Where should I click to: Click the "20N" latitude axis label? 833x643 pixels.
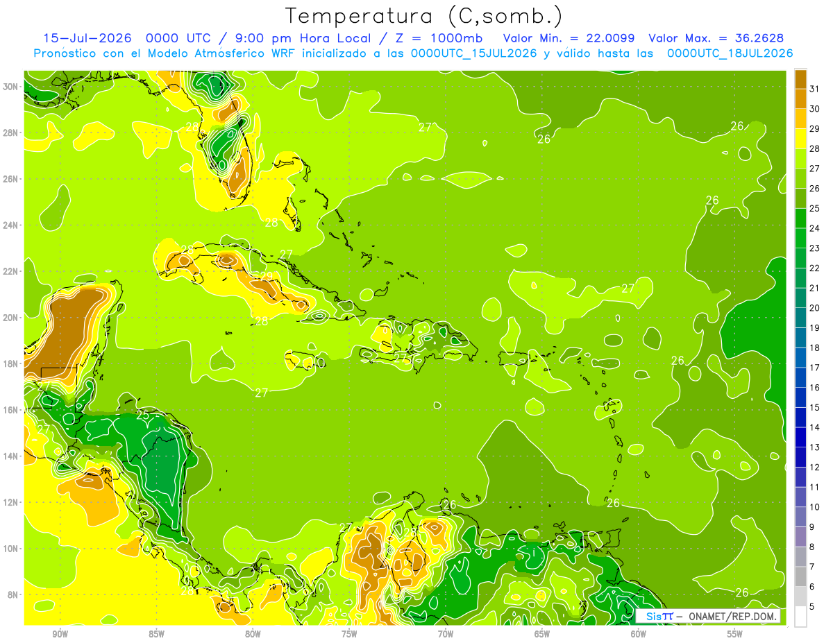coord(12,318)
